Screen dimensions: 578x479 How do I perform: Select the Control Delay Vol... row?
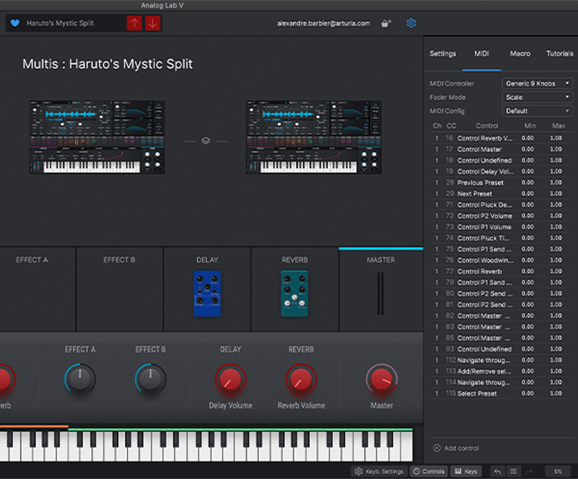pyautogui.click(x=501, y=172)
